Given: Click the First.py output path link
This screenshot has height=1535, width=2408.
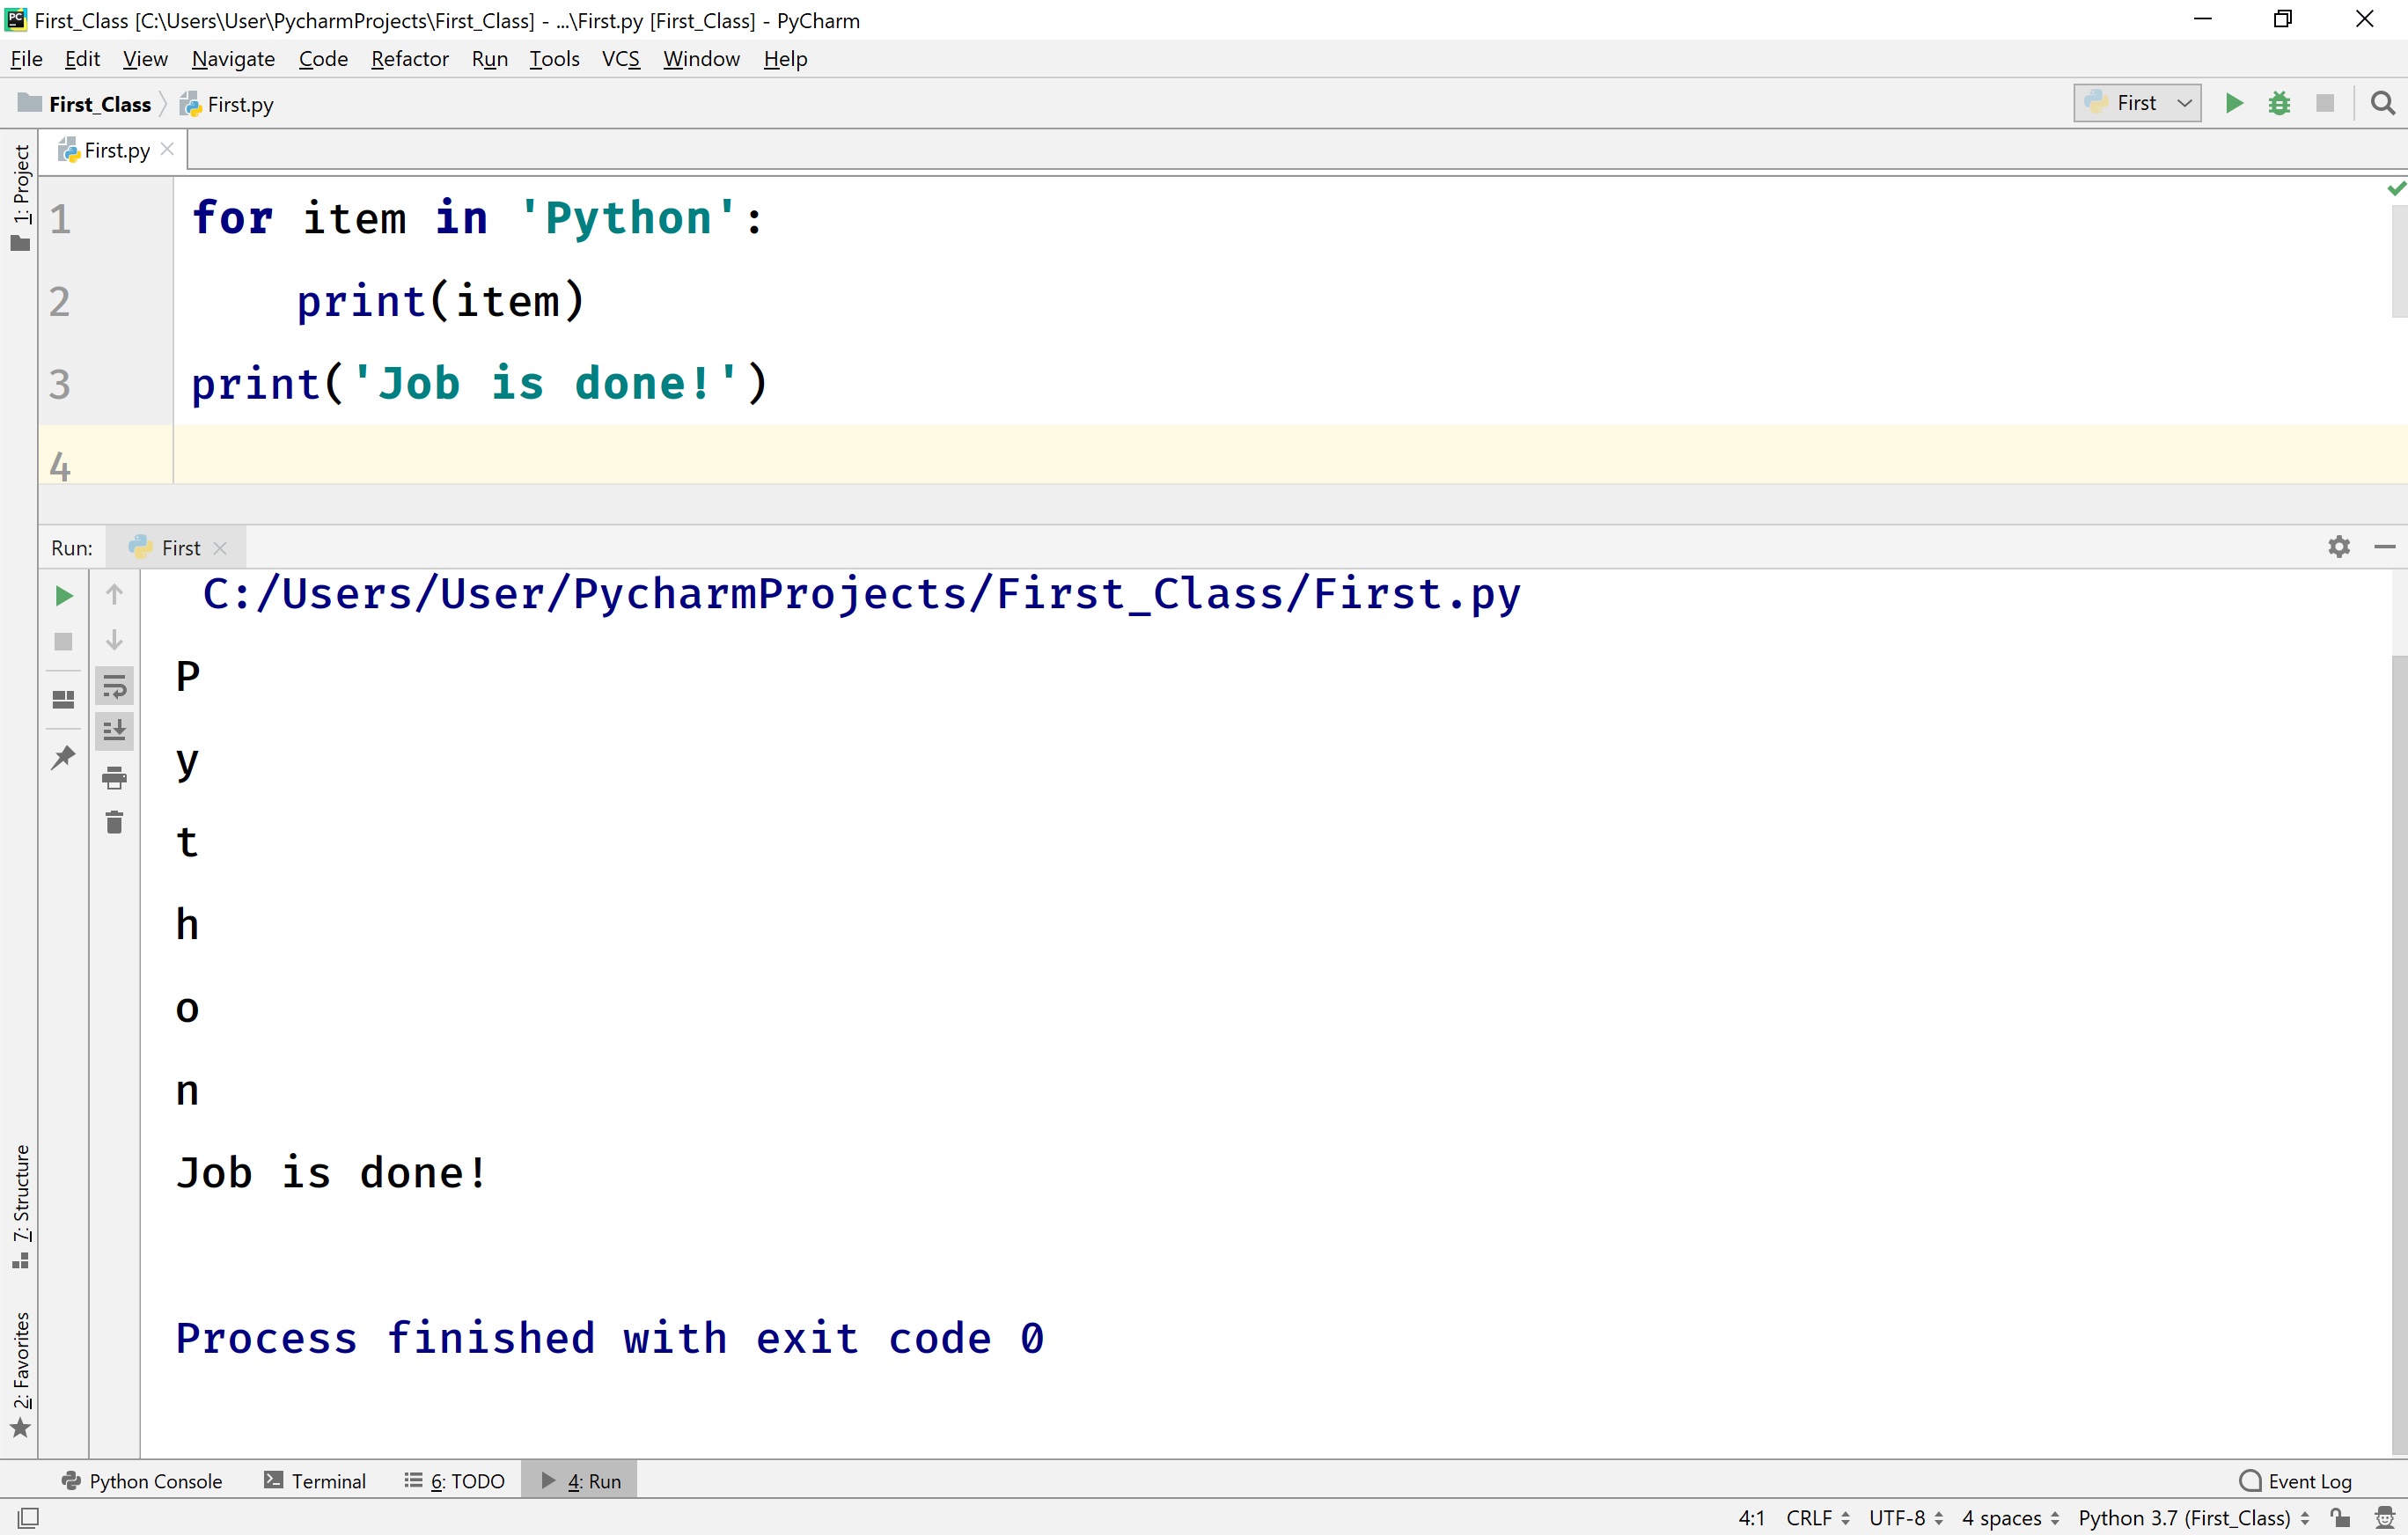Looking at the screenshot, I should (x=860, y=594).
